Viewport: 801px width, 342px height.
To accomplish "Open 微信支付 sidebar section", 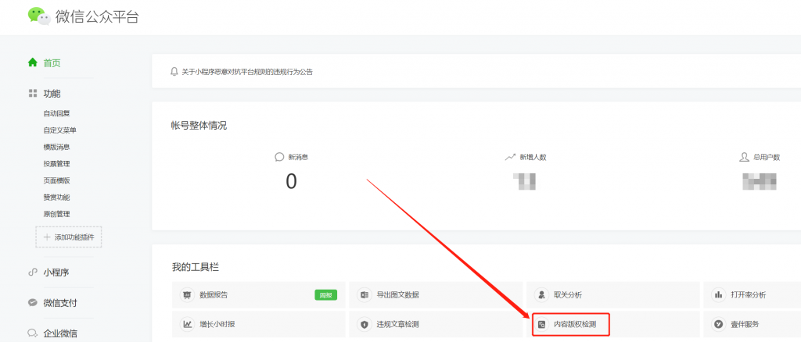I will [x=60, y=303].
